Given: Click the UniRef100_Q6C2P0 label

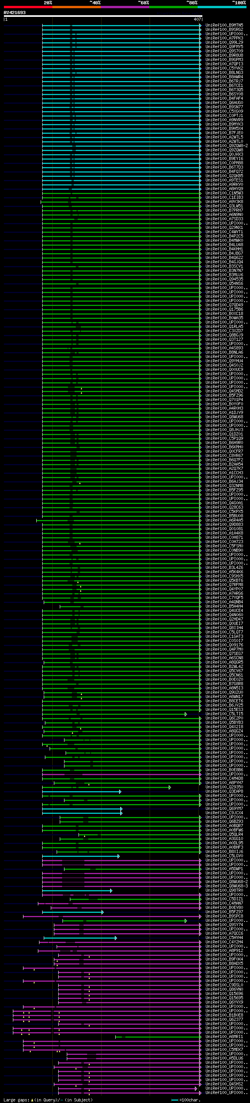Looking at the screenshot, I should 224,718.
